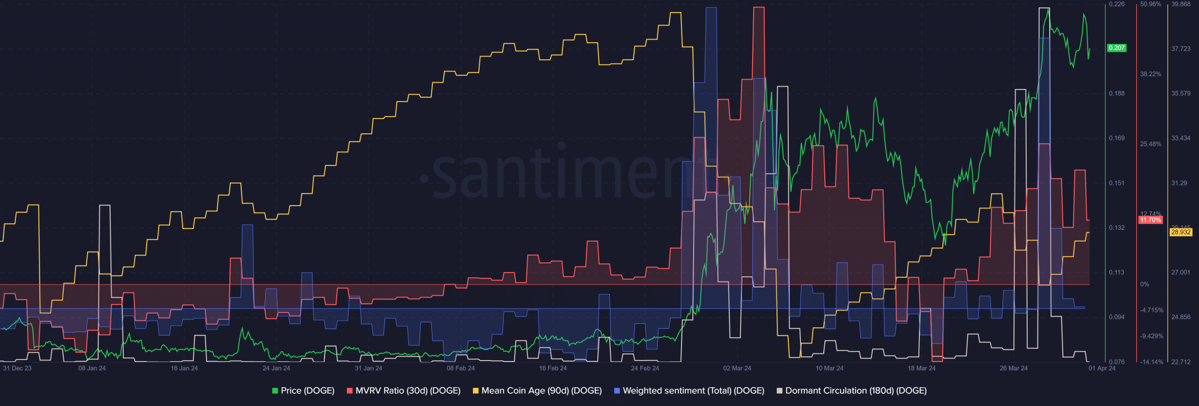Viewport: 1199px width, 406px height.
Task: Click the 0.113 price axis value
Action: 1117,272
